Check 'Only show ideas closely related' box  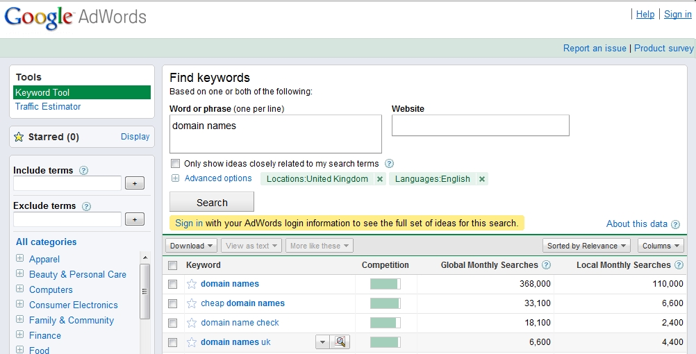[x=175, y=163]
